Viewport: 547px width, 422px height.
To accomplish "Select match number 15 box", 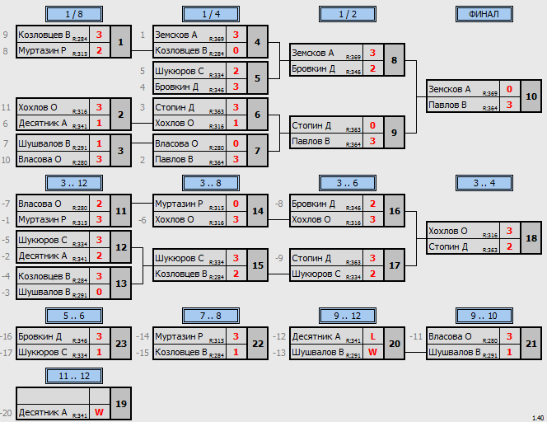I will pos(258,265).
